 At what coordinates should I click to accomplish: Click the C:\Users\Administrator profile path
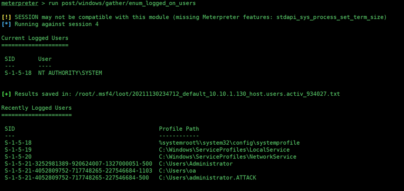[x=196, y=163]
